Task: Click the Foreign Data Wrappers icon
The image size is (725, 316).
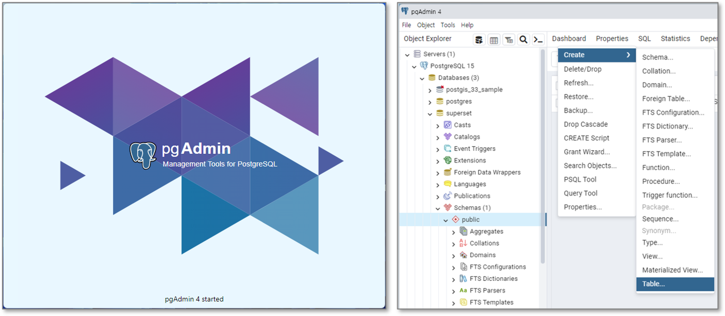Action: (x=448, y=172)
